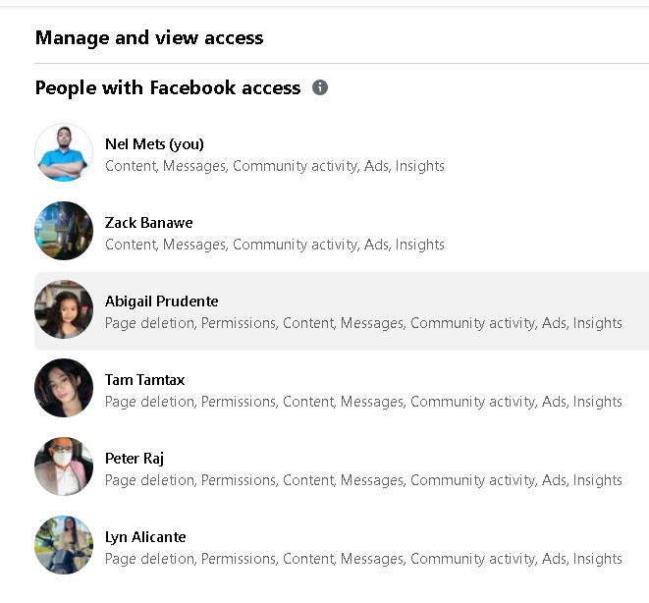Viewport: 649px width, 603px height.
Task: Click Tam Tamtax's access permissions text
Action: (363, 402)
